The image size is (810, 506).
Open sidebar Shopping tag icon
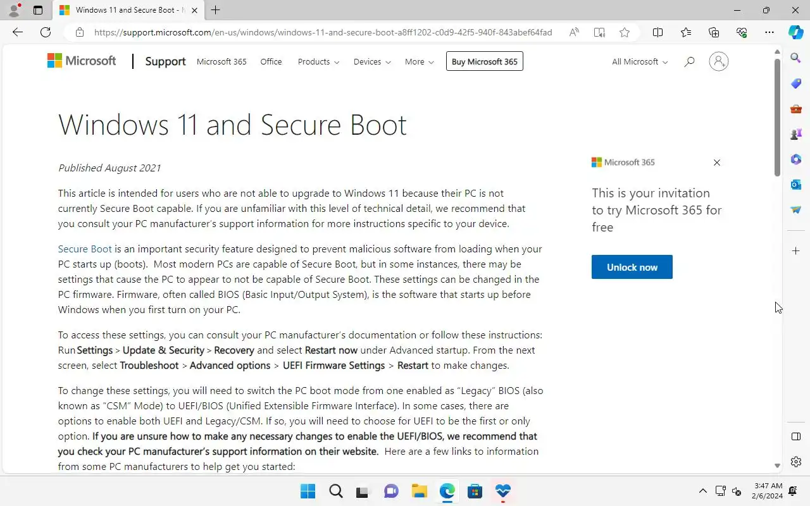[x=796, y=83]
